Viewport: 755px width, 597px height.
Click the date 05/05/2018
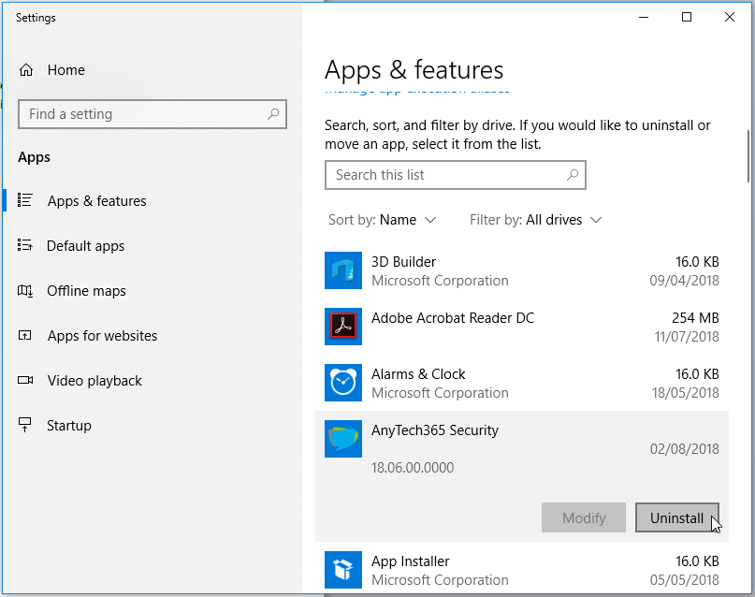point(684,579)
